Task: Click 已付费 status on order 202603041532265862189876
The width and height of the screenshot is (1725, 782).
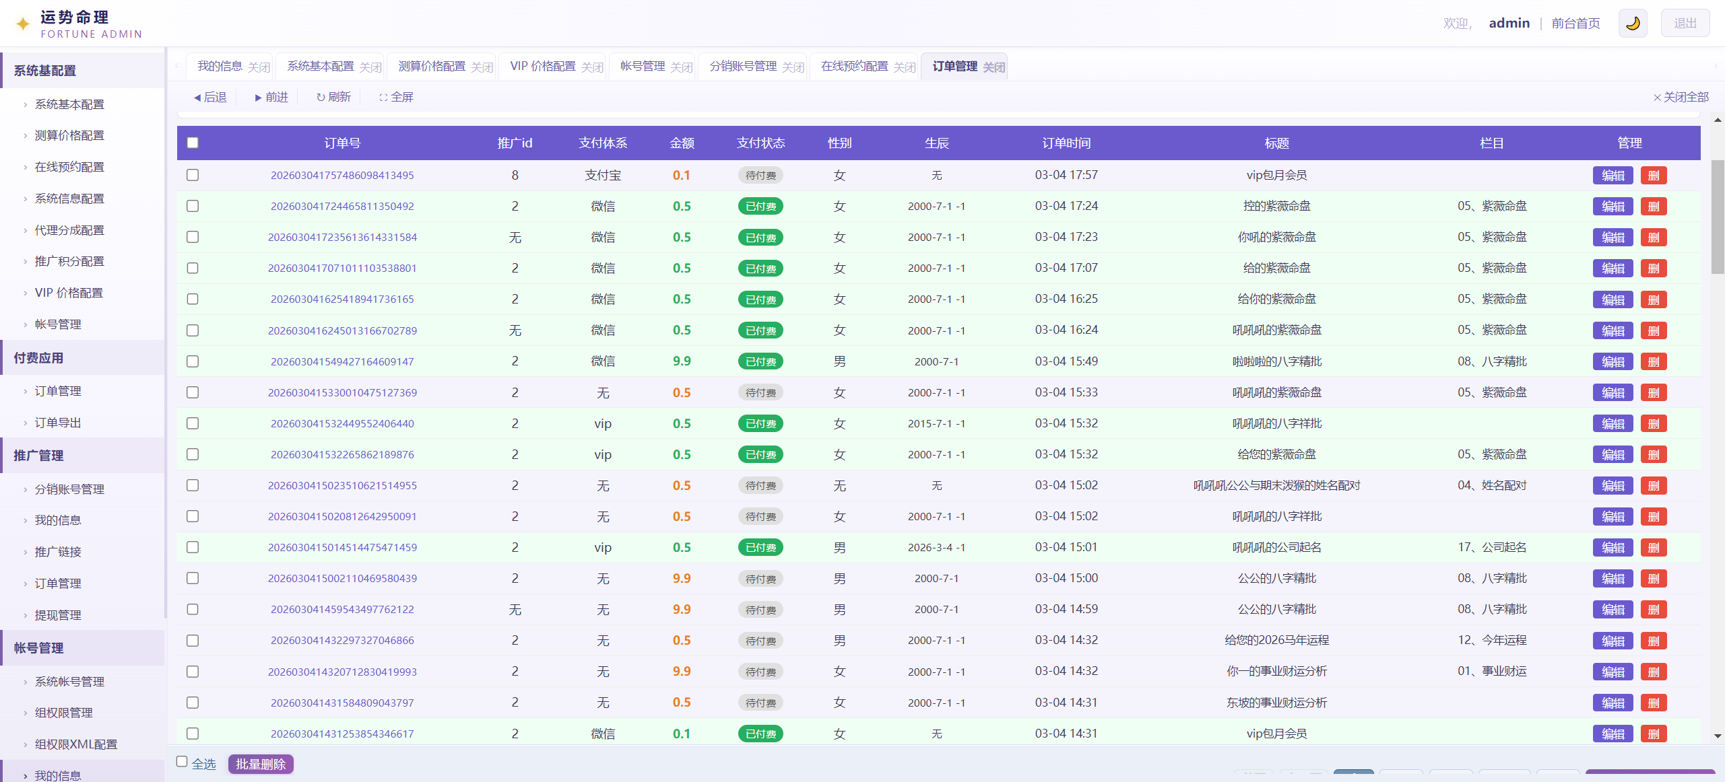Action: [760, 455]
